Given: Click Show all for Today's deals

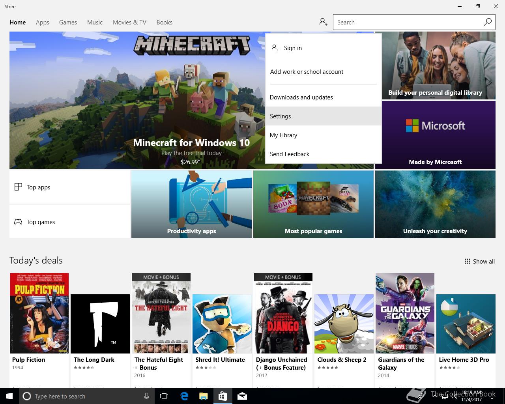Looking at the screenshot, I should click(480, 261).
